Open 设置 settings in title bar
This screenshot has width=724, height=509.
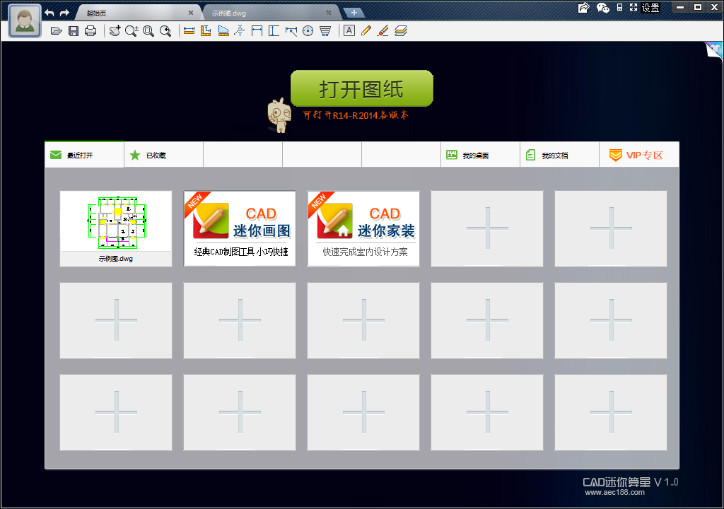650,7
